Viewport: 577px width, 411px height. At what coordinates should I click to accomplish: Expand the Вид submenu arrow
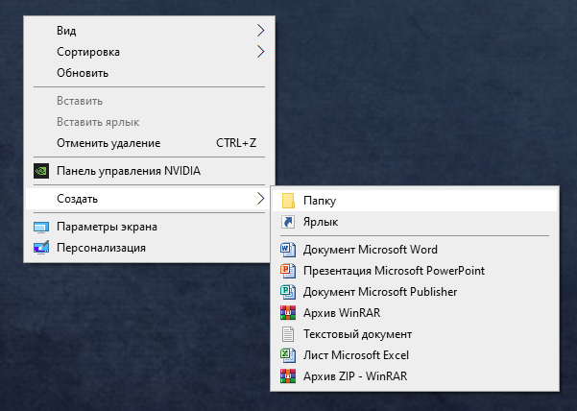click(260, 31)
